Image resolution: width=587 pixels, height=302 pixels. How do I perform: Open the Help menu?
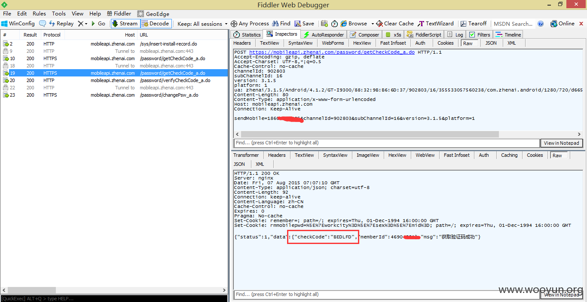coord(95,13)
